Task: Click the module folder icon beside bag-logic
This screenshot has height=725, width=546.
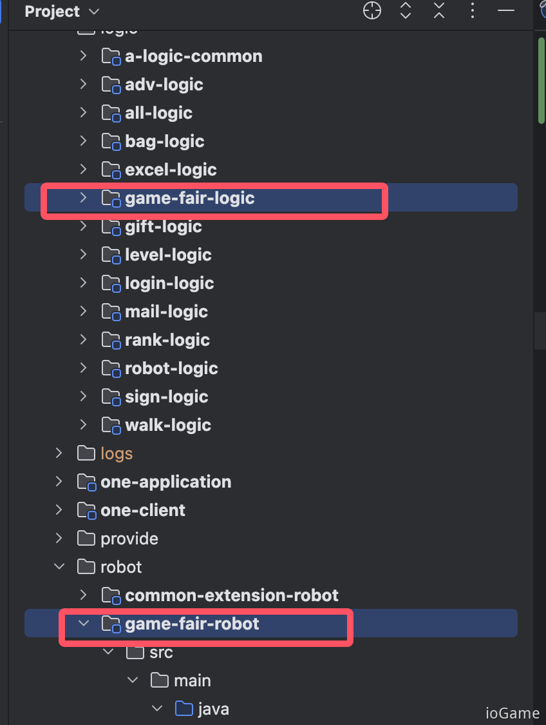Action: click(111, 141)
